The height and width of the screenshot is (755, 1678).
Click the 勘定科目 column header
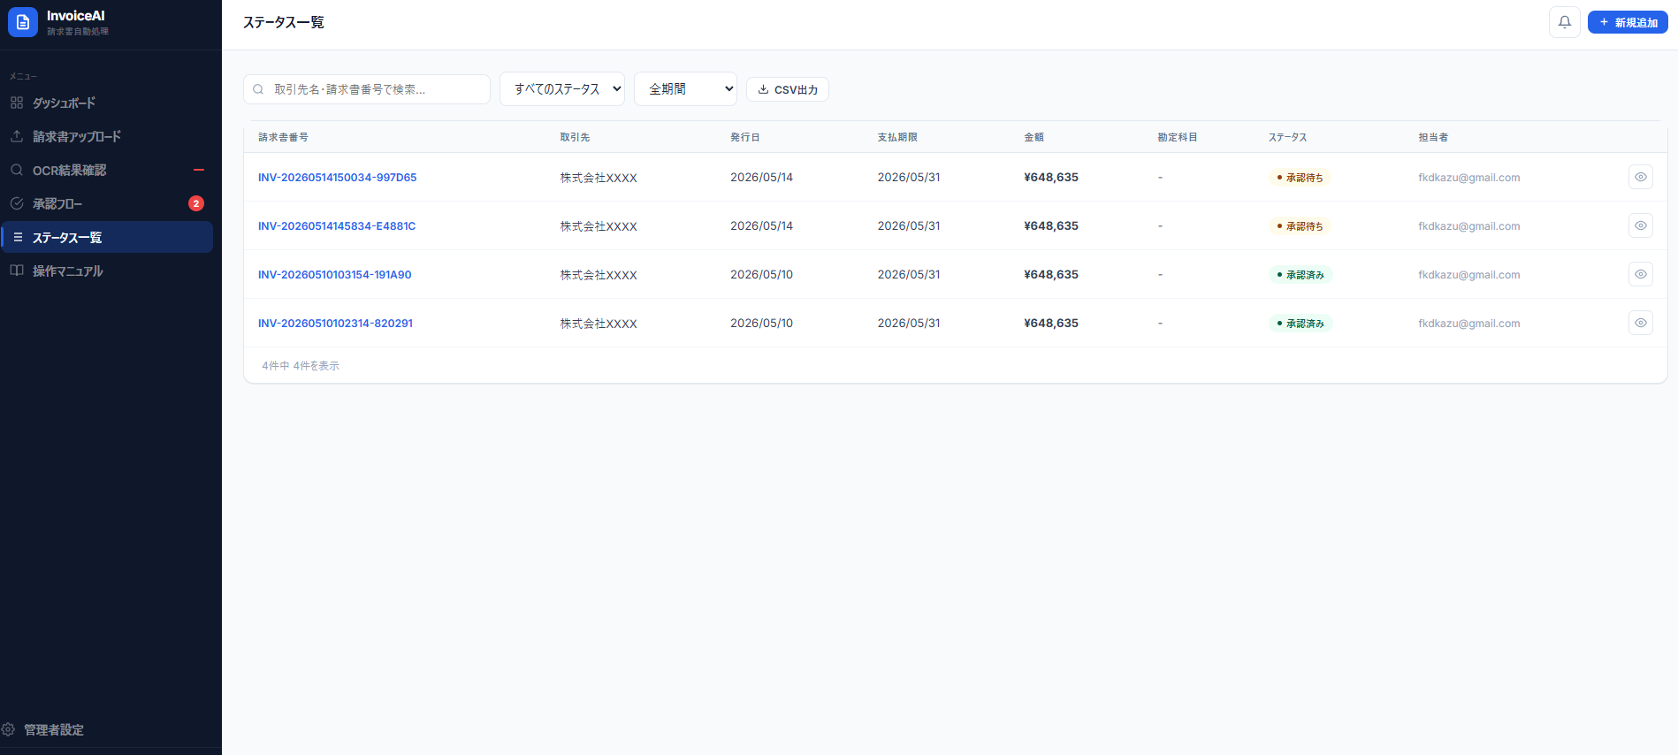pos(1178,137)
